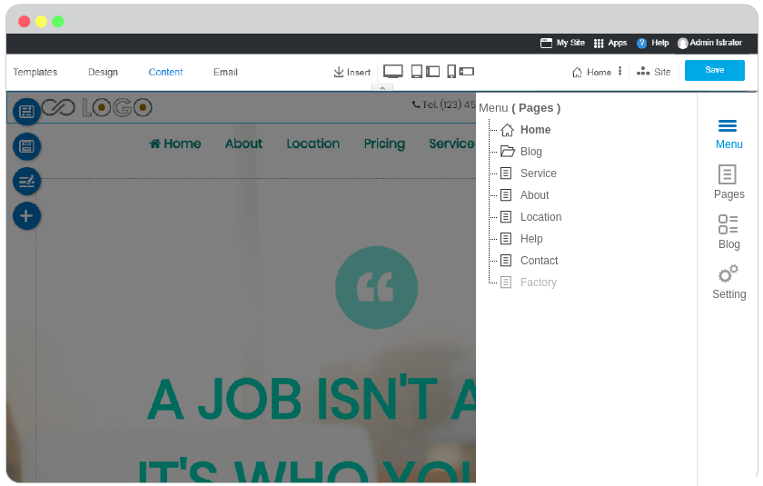Select Contact page in the tree
763x486 pixels.
539,261
